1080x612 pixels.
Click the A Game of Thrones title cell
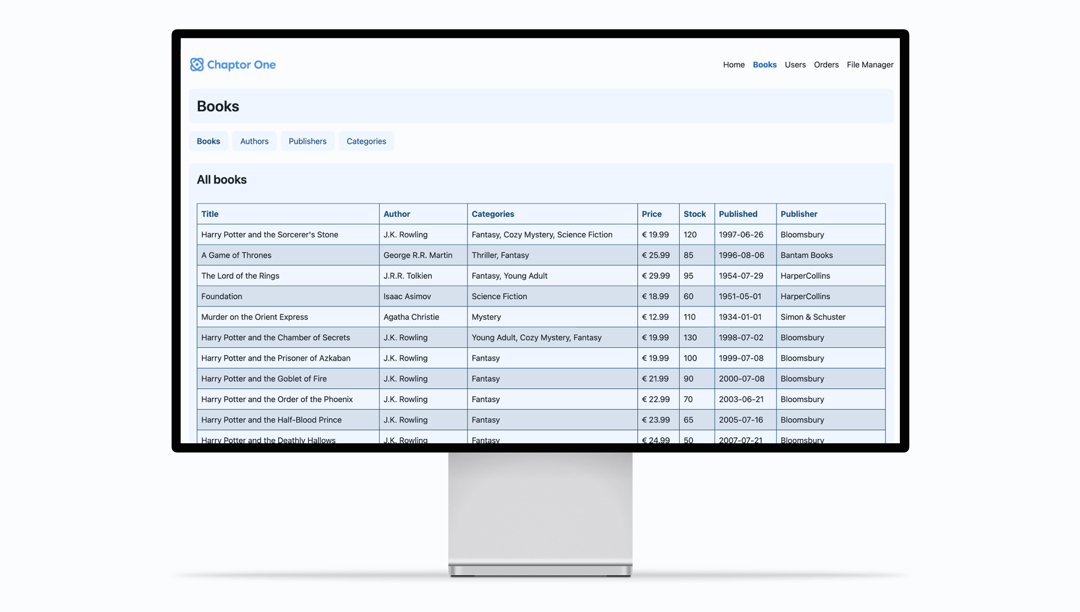[236, 255]
